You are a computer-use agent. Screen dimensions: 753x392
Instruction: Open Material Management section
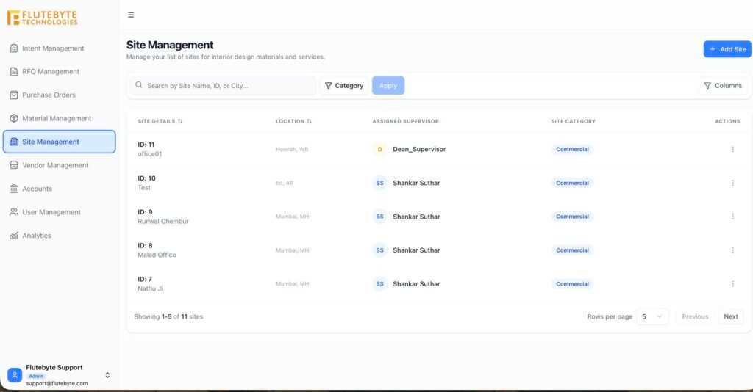tap(59, 118)
